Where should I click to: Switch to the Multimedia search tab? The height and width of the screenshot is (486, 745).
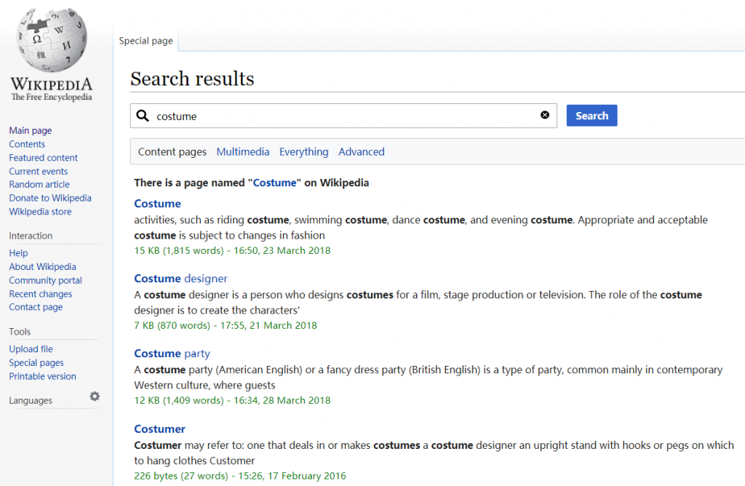coord(243,152)
